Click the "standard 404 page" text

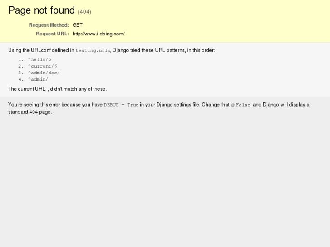[30, 112]
